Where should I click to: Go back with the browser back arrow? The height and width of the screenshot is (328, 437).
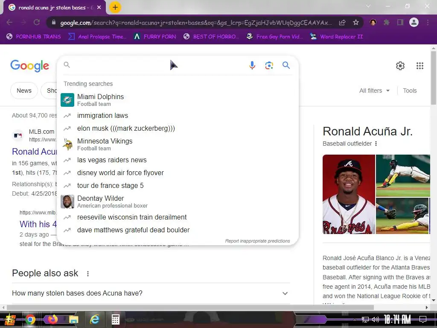[x=9, y=22]
